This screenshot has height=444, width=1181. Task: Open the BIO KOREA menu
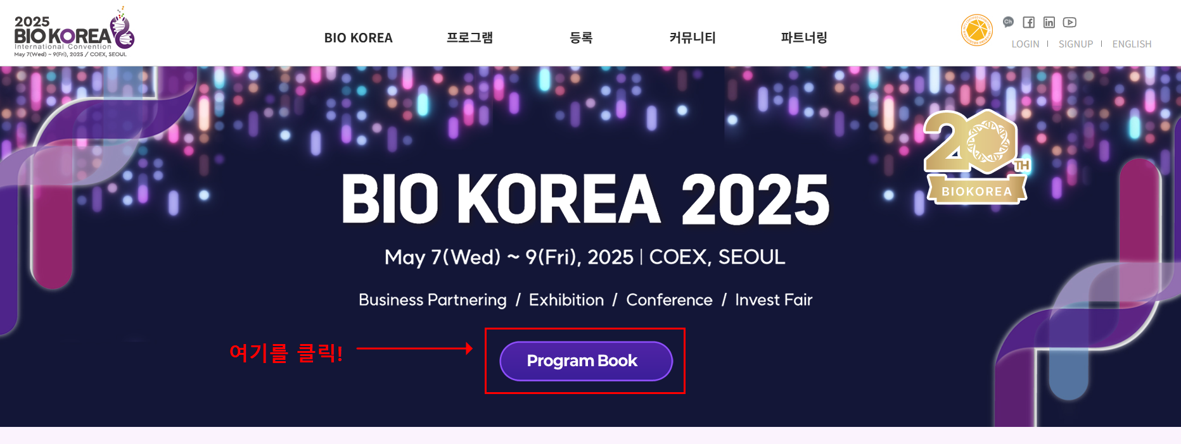tap(359, 38)
